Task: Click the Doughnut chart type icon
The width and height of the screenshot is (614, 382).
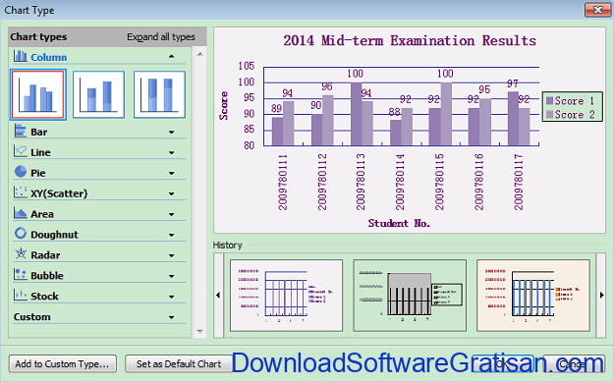Action: pos(21,234)
